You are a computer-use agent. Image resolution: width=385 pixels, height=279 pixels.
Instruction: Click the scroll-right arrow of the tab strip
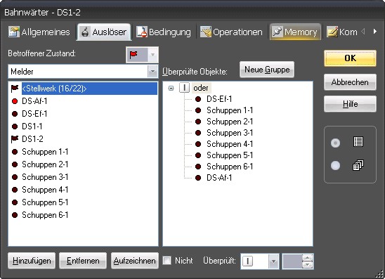tap(374, 32)
